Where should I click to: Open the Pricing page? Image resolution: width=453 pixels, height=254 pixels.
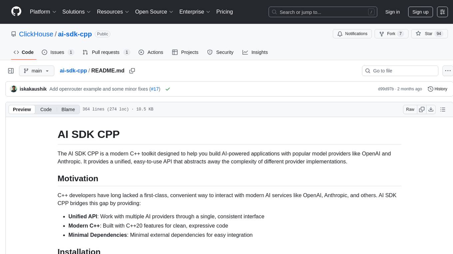point(225,12)
